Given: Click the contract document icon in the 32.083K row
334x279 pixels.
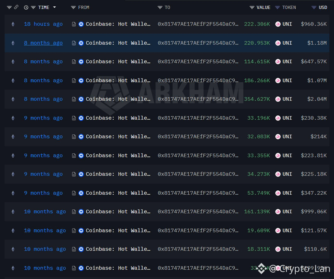Looking at the screenshot, I should (74, 137).
